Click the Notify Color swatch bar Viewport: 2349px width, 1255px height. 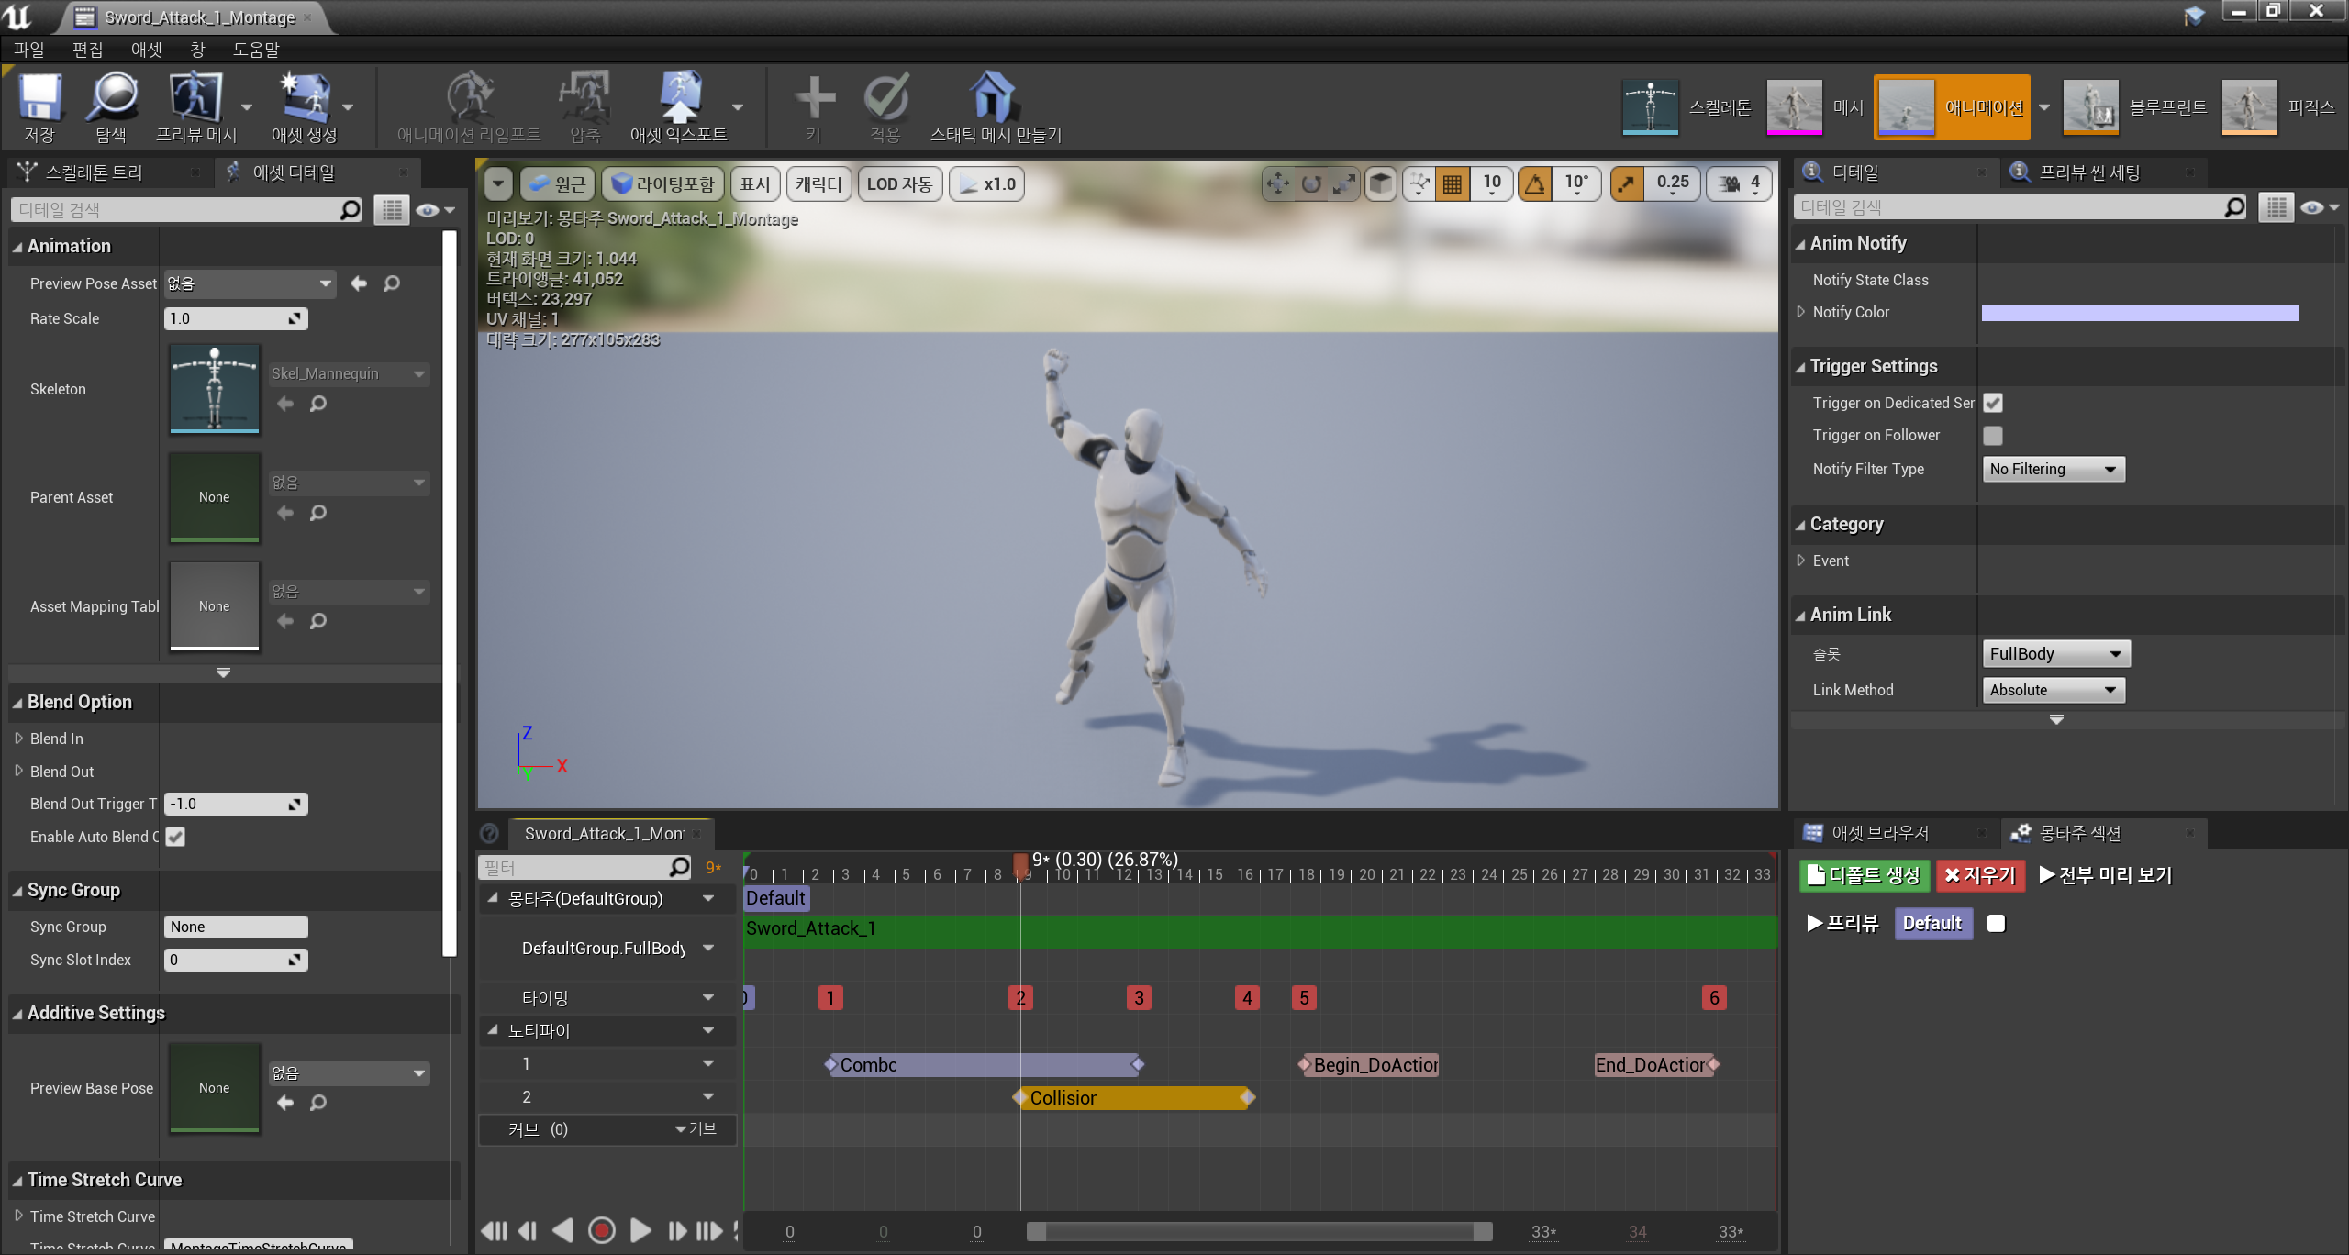tap(2139, 313)
